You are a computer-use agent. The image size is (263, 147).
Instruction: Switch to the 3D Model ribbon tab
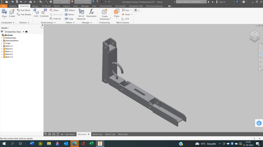tap(46, 6)
